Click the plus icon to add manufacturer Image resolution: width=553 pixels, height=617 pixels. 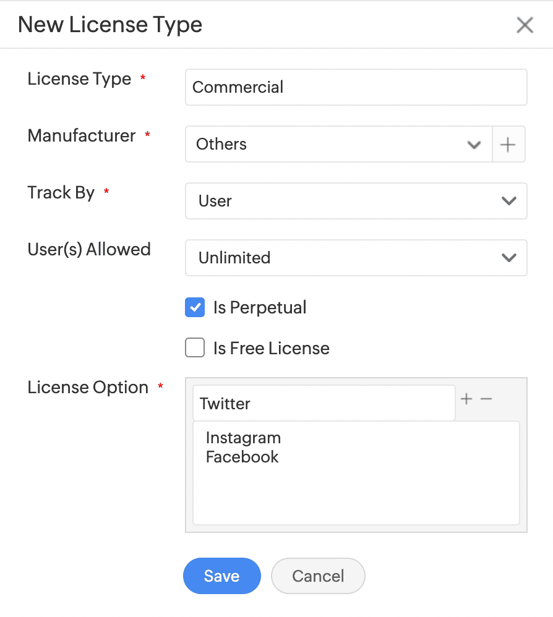508,145
